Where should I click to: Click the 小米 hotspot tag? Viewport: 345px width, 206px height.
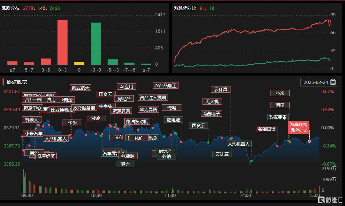click(x=280, y=93)
